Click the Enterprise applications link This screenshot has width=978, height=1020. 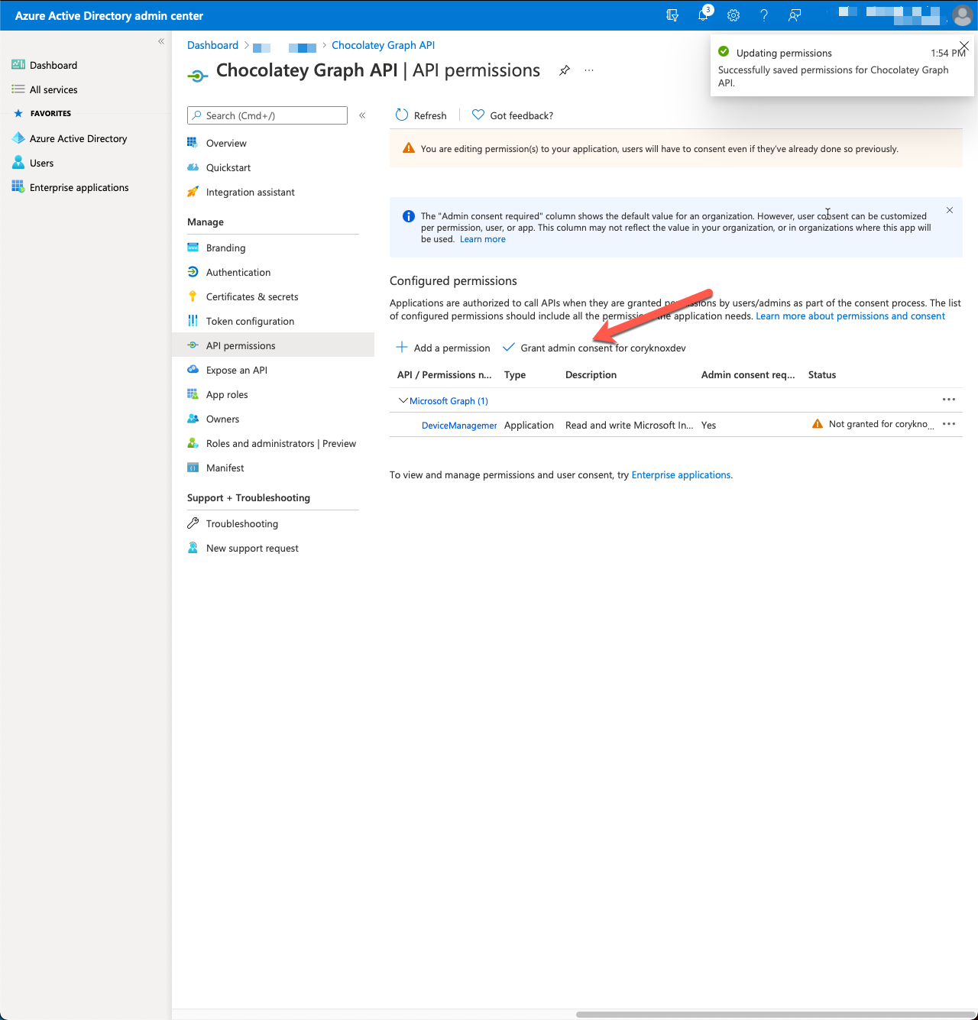click(681, 474)
